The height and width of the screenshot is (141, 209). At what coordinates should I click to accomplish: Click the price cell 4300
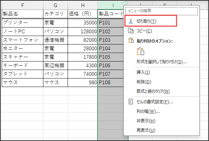point(83,66)
